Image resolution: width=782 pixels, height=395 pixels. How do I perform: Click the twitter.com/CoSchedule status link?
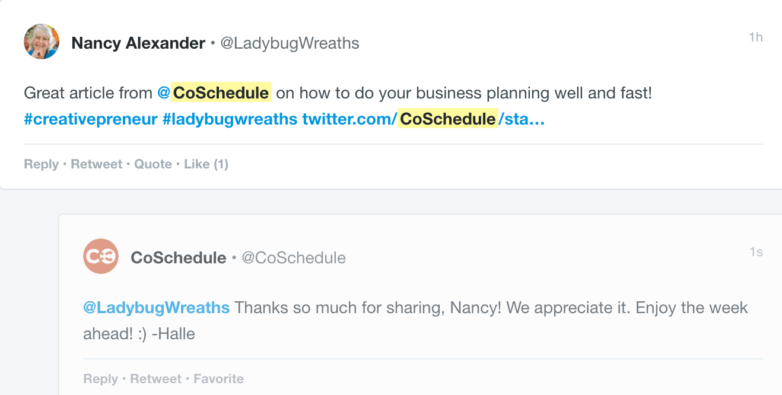pos(421,119)
